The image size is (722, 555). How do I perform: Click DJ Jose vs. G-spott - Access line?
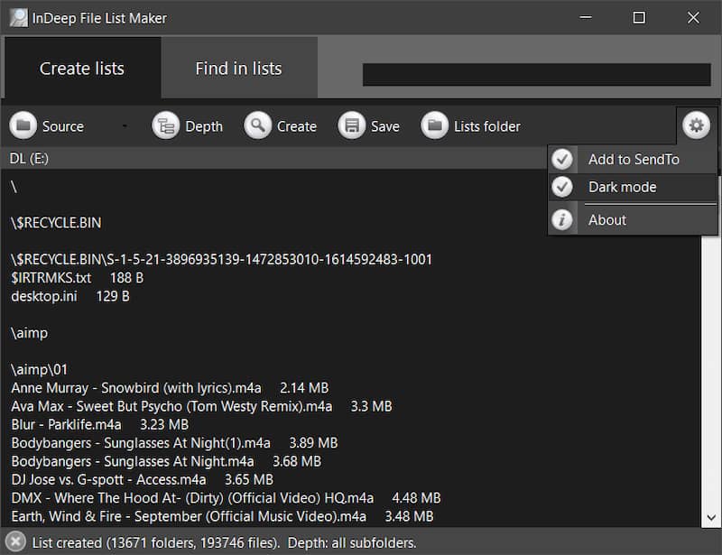pyautogui.click(x=143, y=479)
